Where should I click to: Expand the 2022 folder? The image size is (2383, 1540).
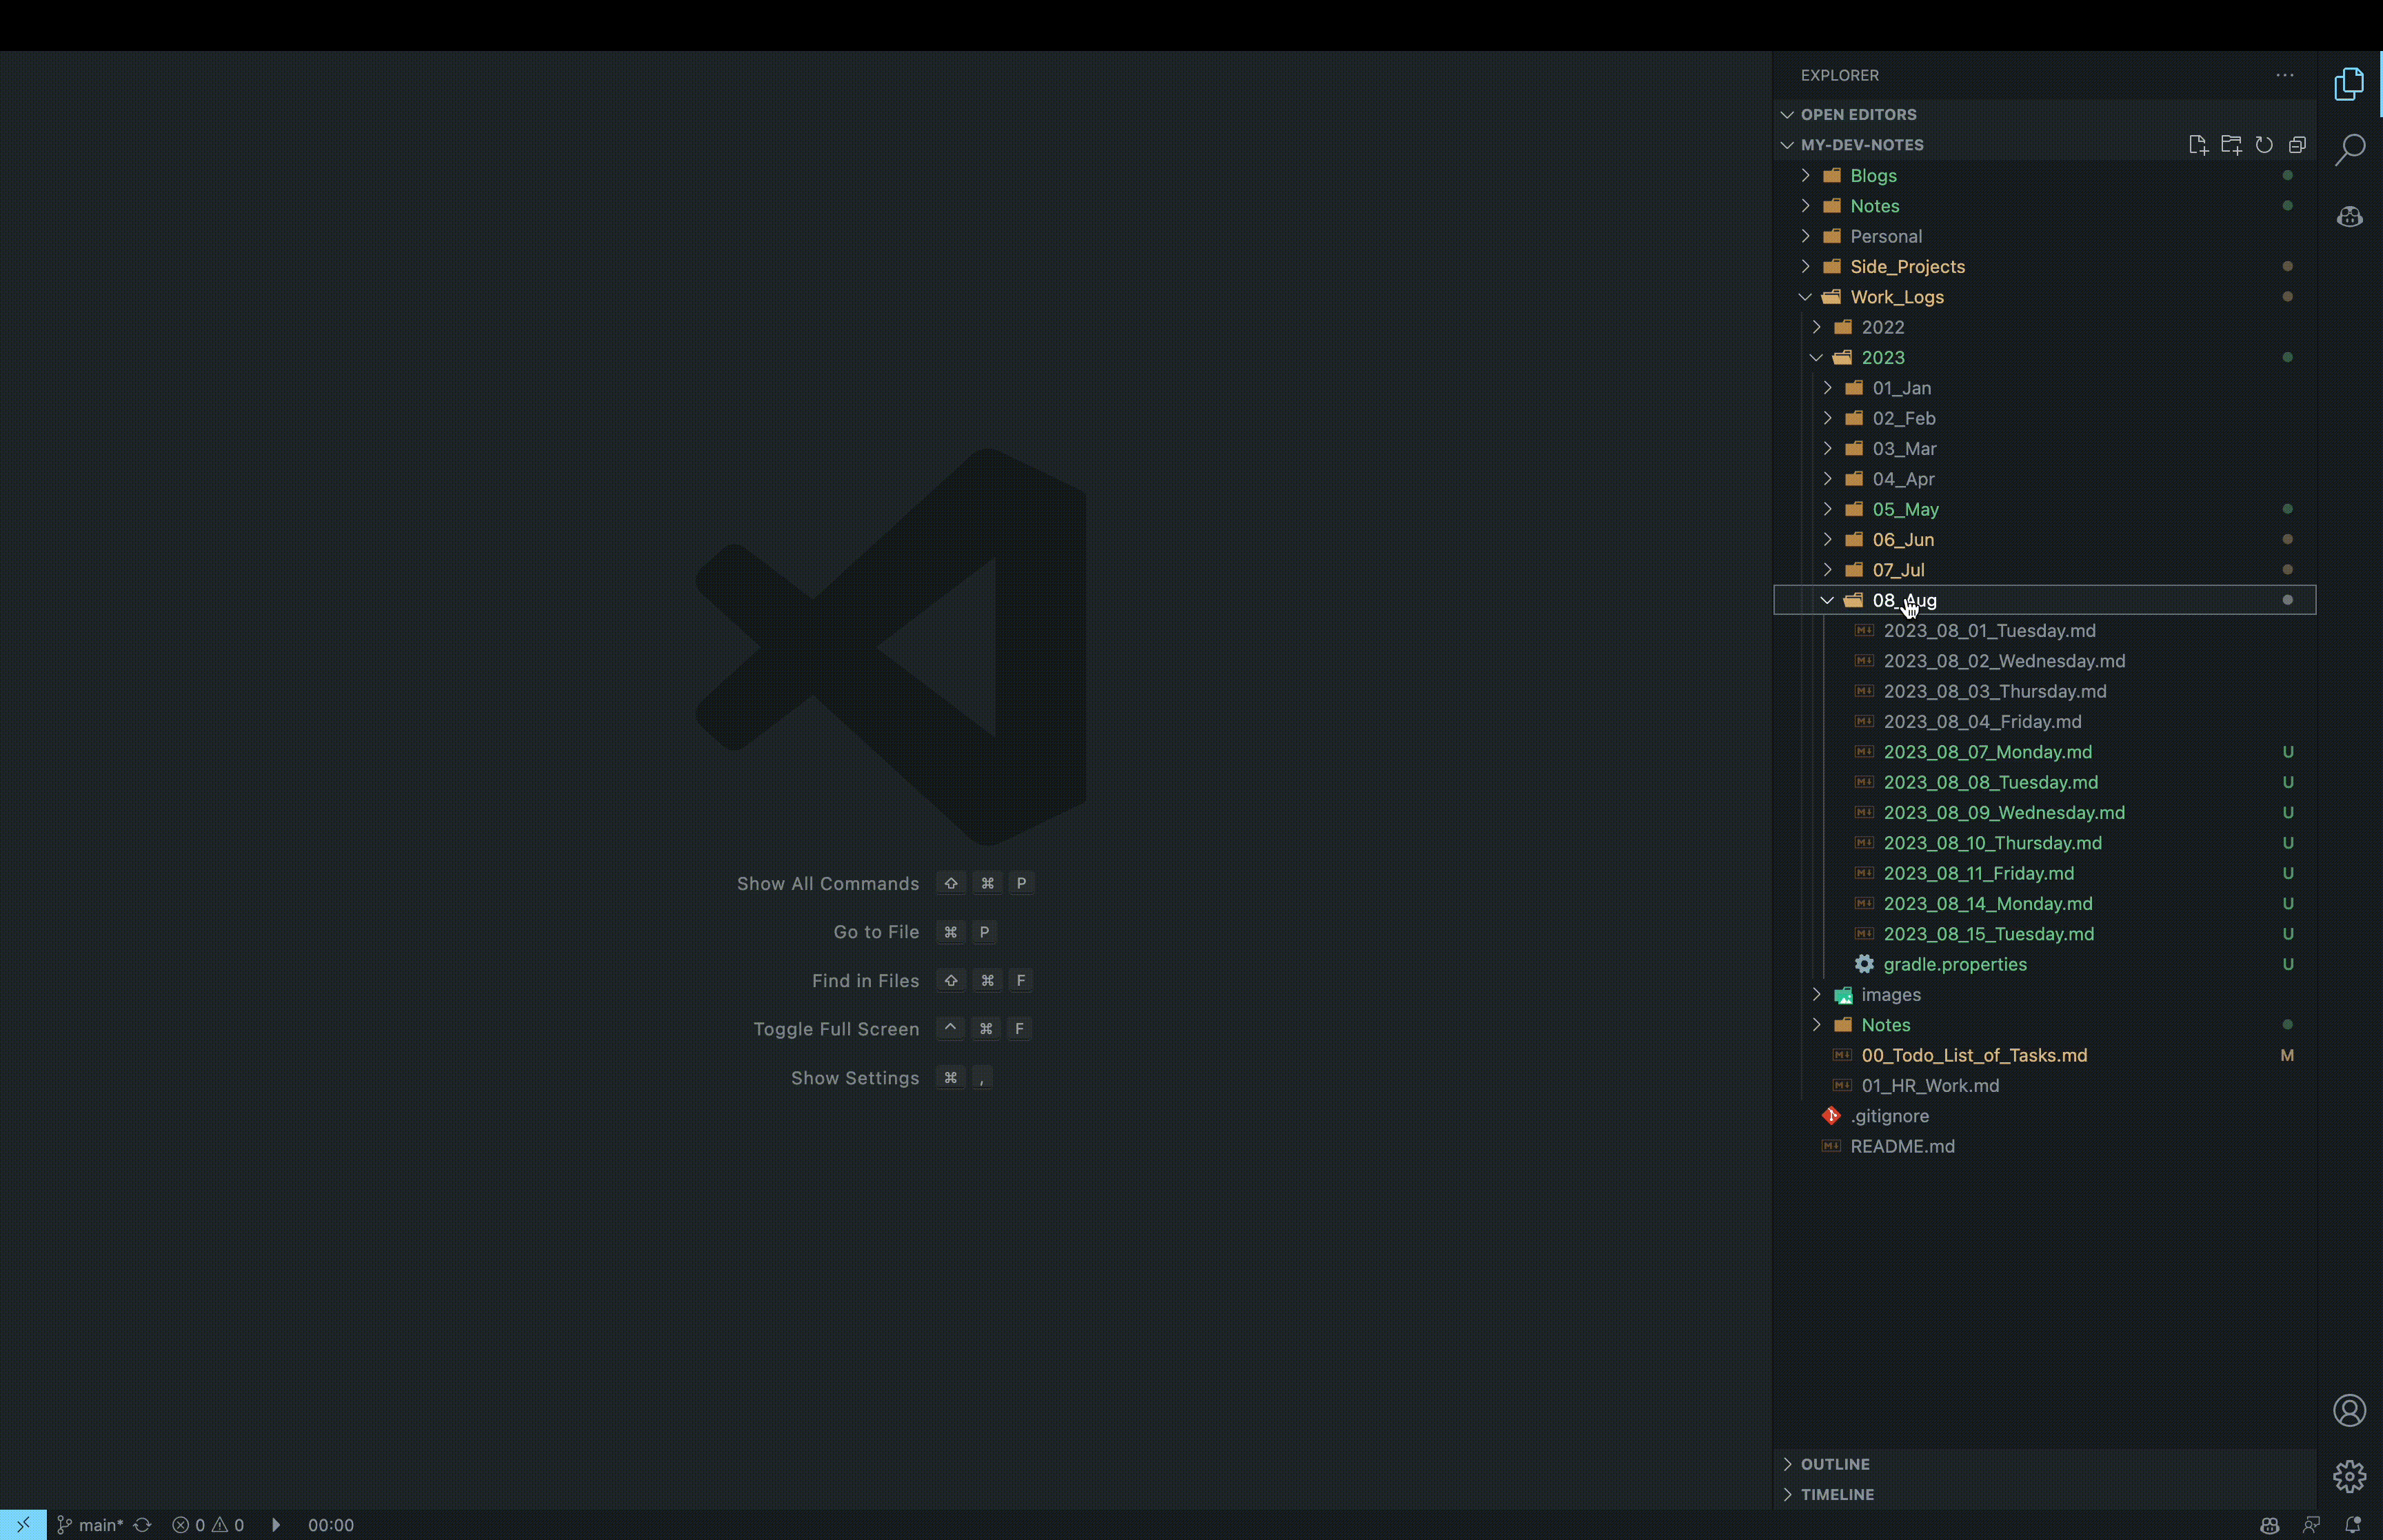[x=1817, y=327]
